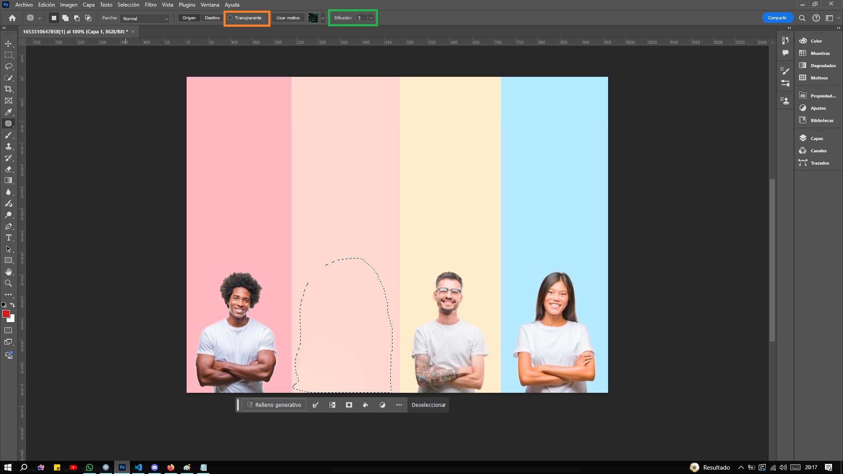
Task: Open the tool preset picker arrow
Action: 40,18
